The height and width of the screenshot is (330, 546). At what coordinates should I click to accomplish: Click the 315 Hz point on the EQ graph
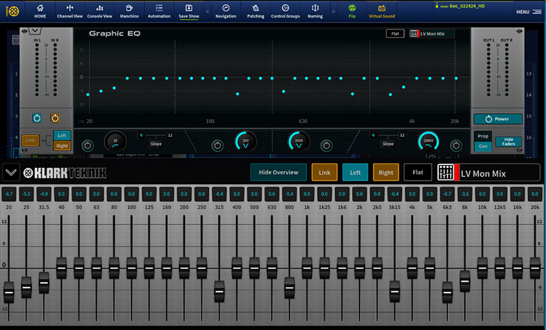pyautogui.click(x=238, y=94)
